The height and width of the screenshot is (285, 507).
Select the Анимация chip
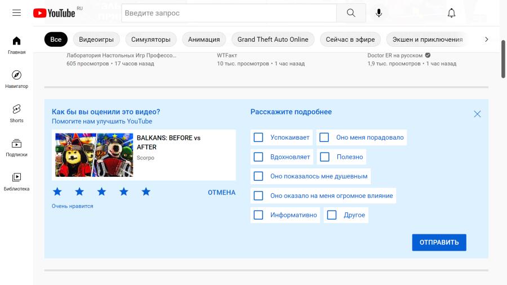pyautogui.click(x=204, y=39)
